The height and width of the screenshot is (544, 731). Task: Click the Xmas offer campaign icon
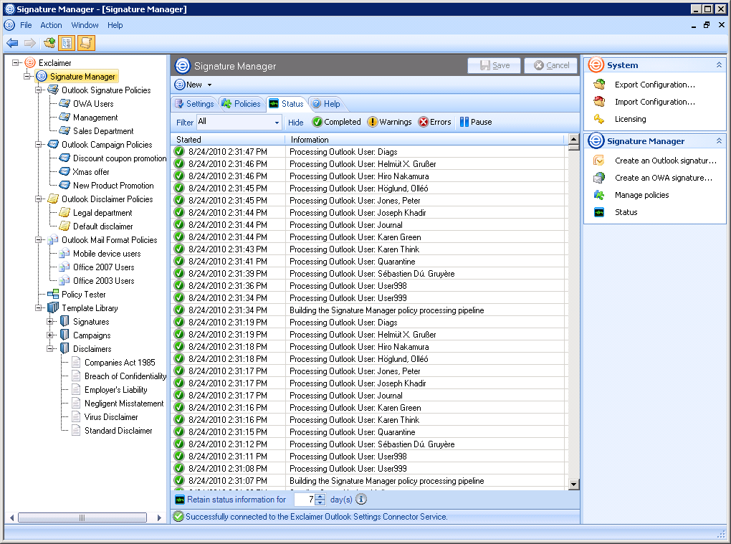[64, 171]
